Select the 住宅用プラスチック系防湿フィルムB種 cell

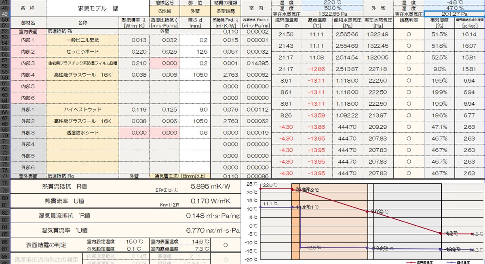point(82,63)
